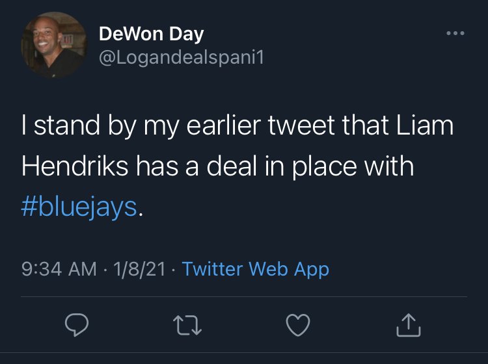Image resolution: width=488 pixels, height=364 pixels.
Task: Open the DeWon Day display name
Action: coord(151,34)
